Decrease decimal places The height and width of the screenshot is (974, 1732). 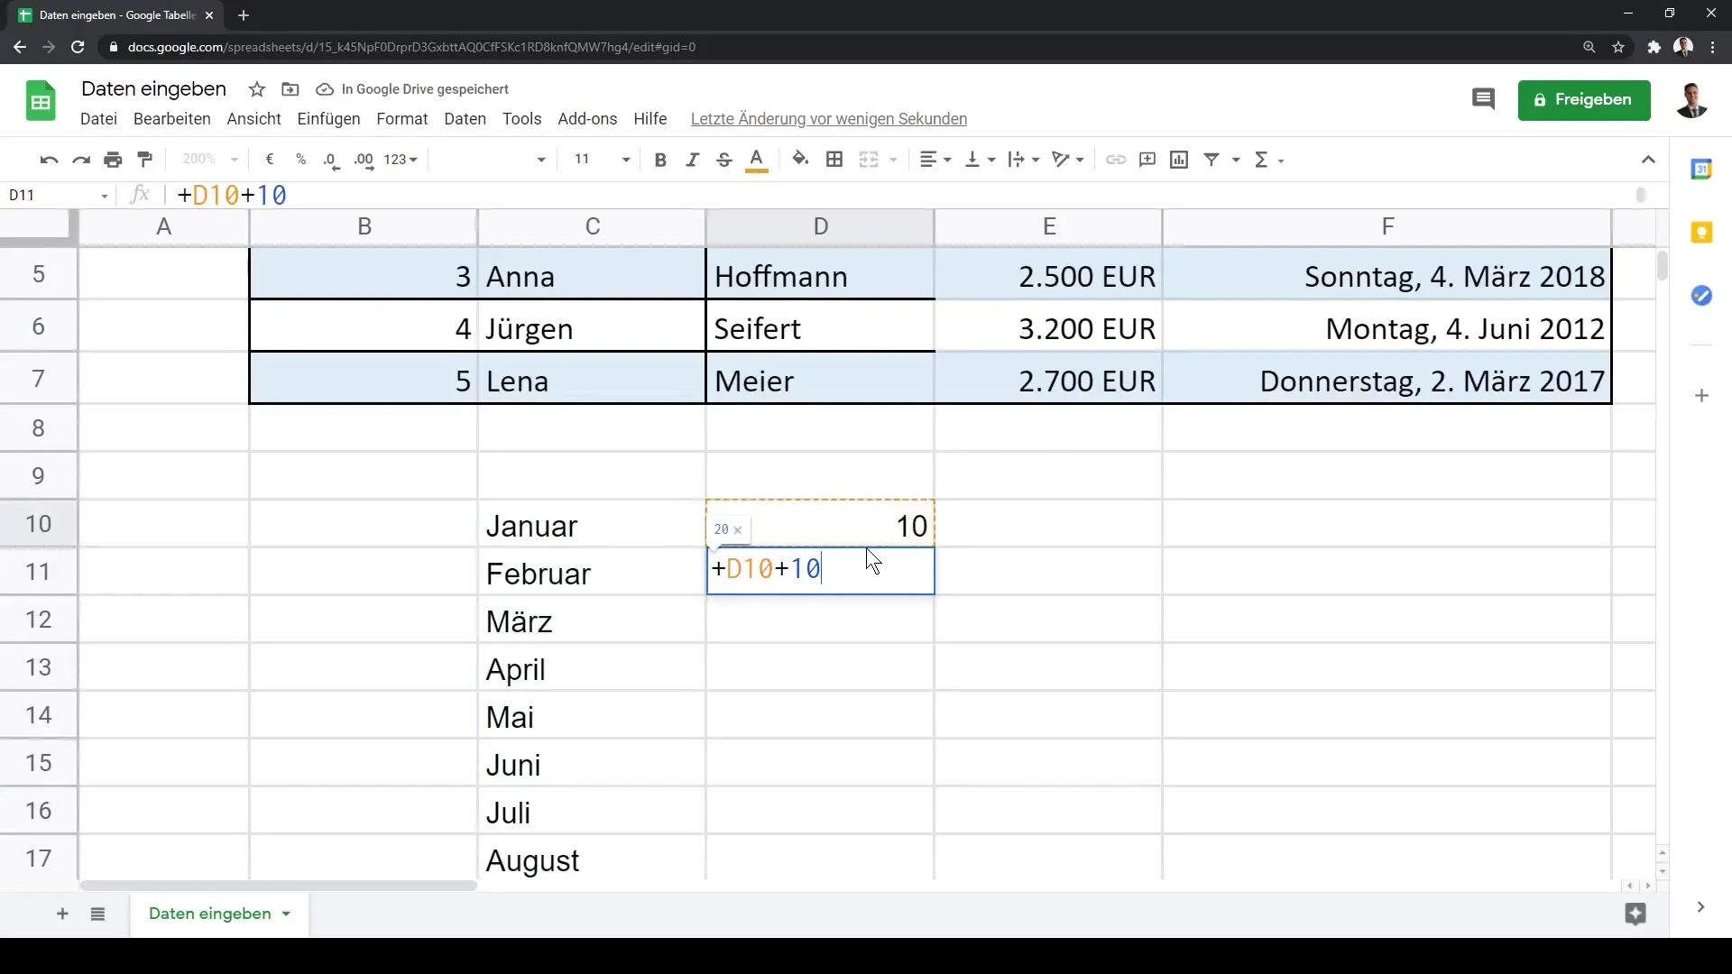pyautogui.click(x=331, y=160)
